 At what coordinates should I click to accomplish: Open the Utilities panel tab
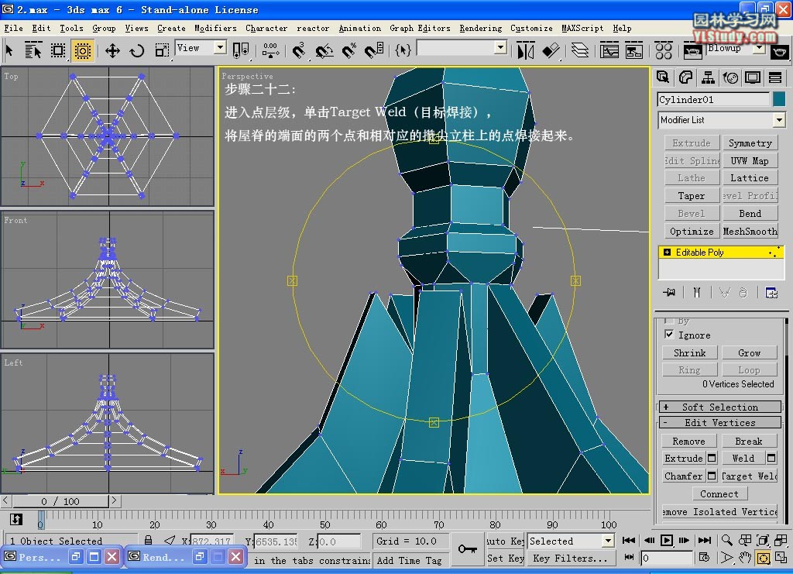(775, 77)
